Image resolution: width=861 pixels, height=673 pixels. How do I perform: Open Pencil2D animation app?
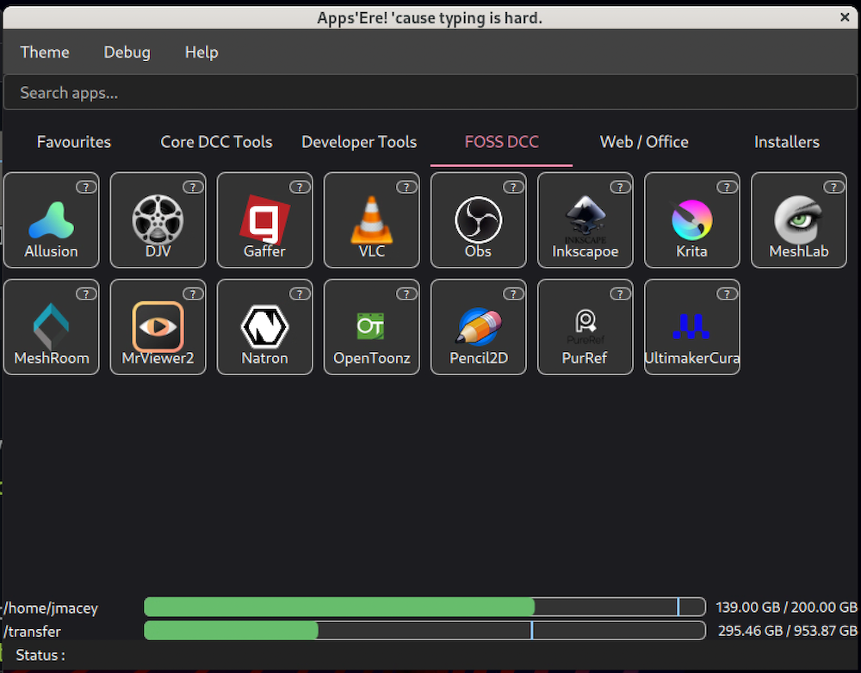(478, 328)
